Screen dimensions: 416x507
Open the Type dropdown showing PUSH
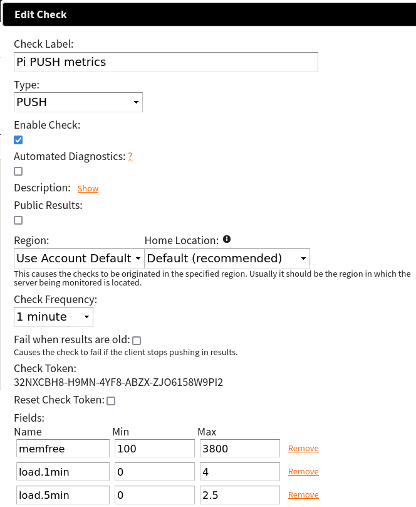(78, 102)
